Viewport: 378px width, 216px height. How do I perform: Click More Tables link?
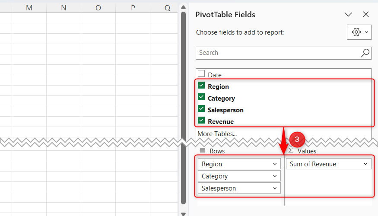click(217, 134)
